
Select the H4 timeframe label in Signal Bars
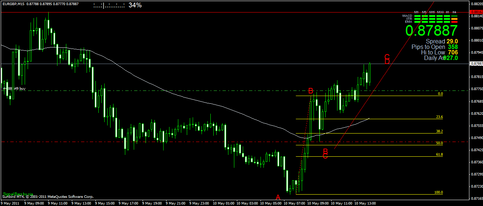pos(454,12)
